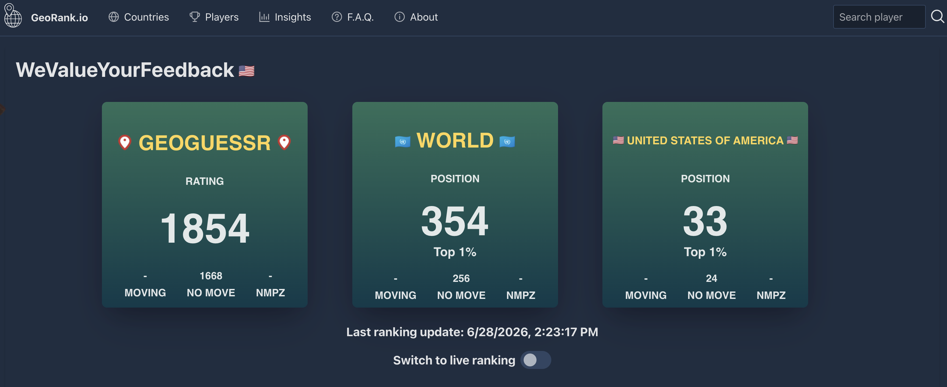Image resolution: width=947 pixels, height=387 pixels.
Task: Click the UN flag left of WORLD
Action: tap(403, 142)
